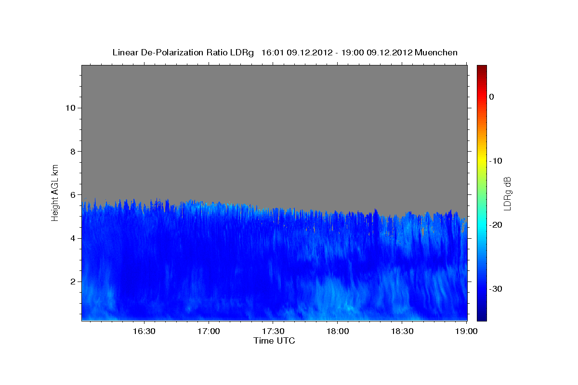Pick the dark red top of colorbar
The height and width of the screenshot is (385, 578).
(x=482, y=69)
